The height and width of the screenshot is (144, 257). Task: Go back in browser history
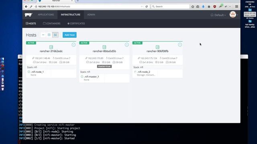[26, 6]
